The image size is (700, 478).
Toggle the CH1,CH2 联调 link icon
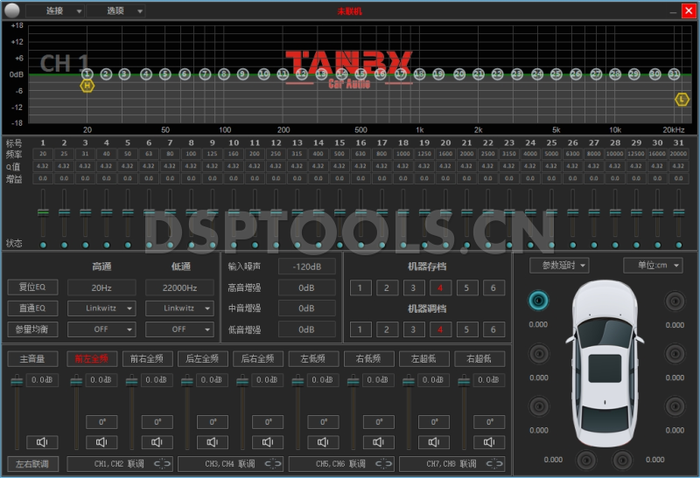163,464
